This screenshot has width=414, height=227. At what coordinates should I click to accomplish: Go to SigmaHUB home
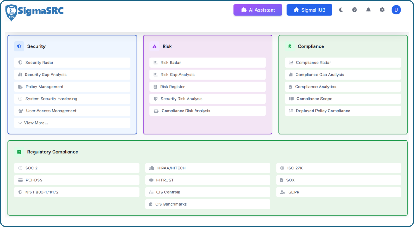(309, 10)
